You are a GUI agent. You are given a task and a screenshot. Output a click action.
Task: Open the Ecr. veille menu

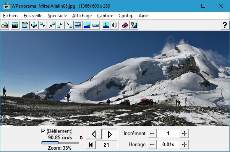pyautogui.click(x=33, y=16)
